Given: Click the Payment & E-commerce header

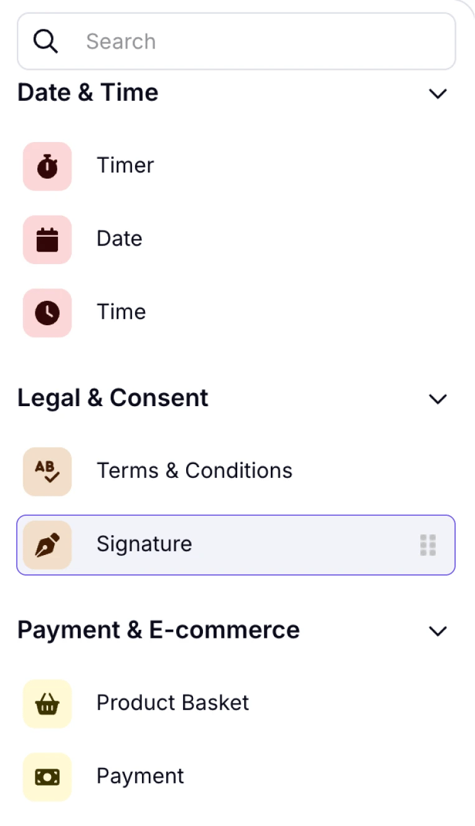Looking at the screenshot, I should point(158,630).
